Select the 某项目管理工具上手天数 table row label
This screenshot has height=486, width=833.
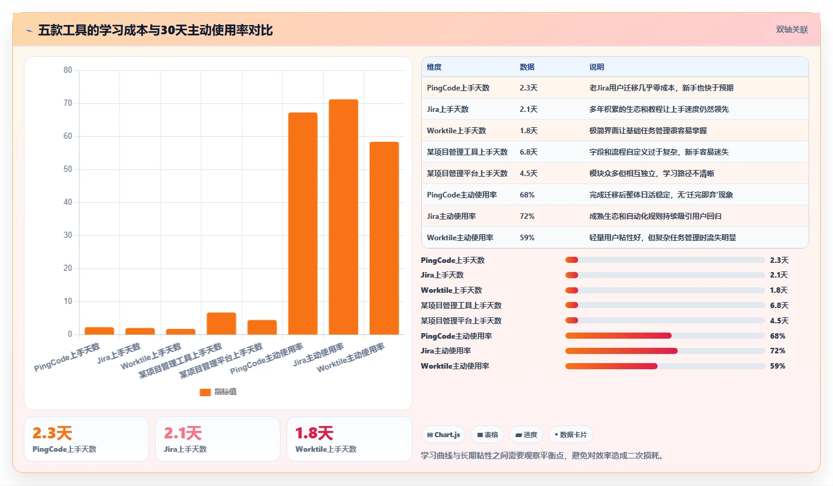tap(467, 152)
